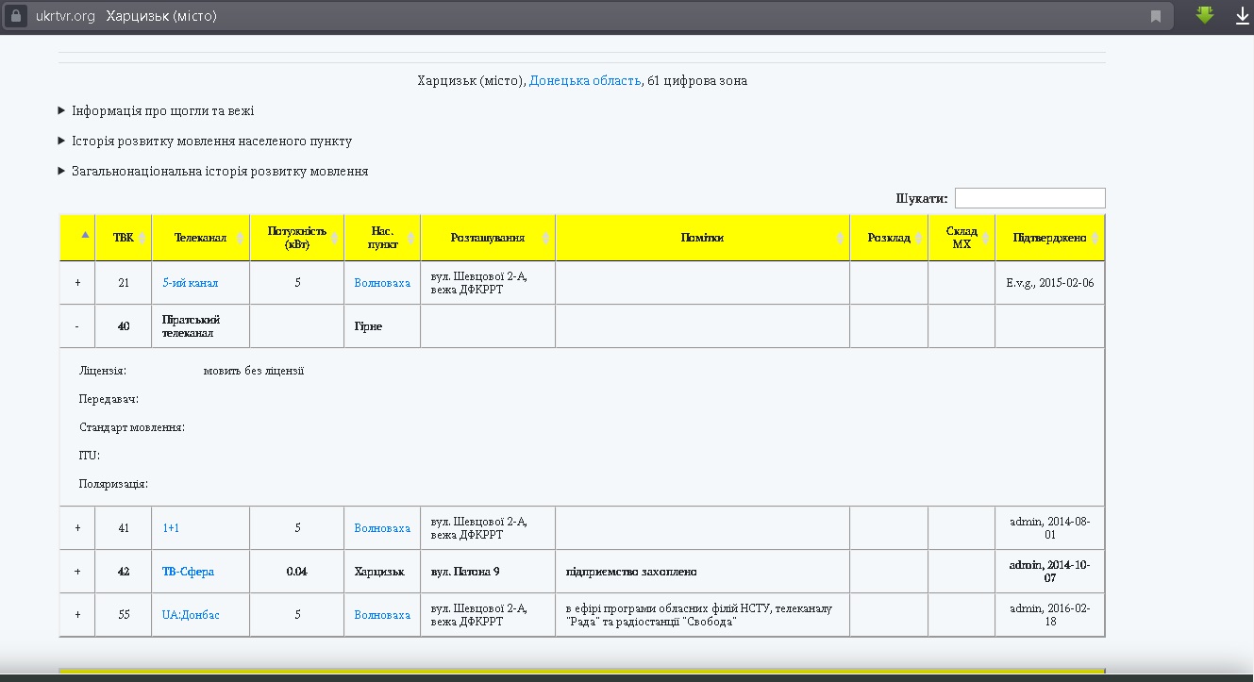Click the 'Ліцензія:' detail label

coord(103,371)
